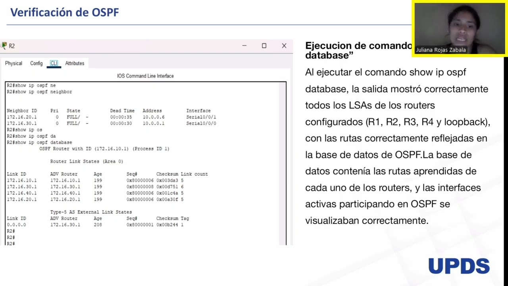This screenshot has width=508, height=286.
Task: Click checksum 0x00d751 in database output
Action: coord(167,187)
